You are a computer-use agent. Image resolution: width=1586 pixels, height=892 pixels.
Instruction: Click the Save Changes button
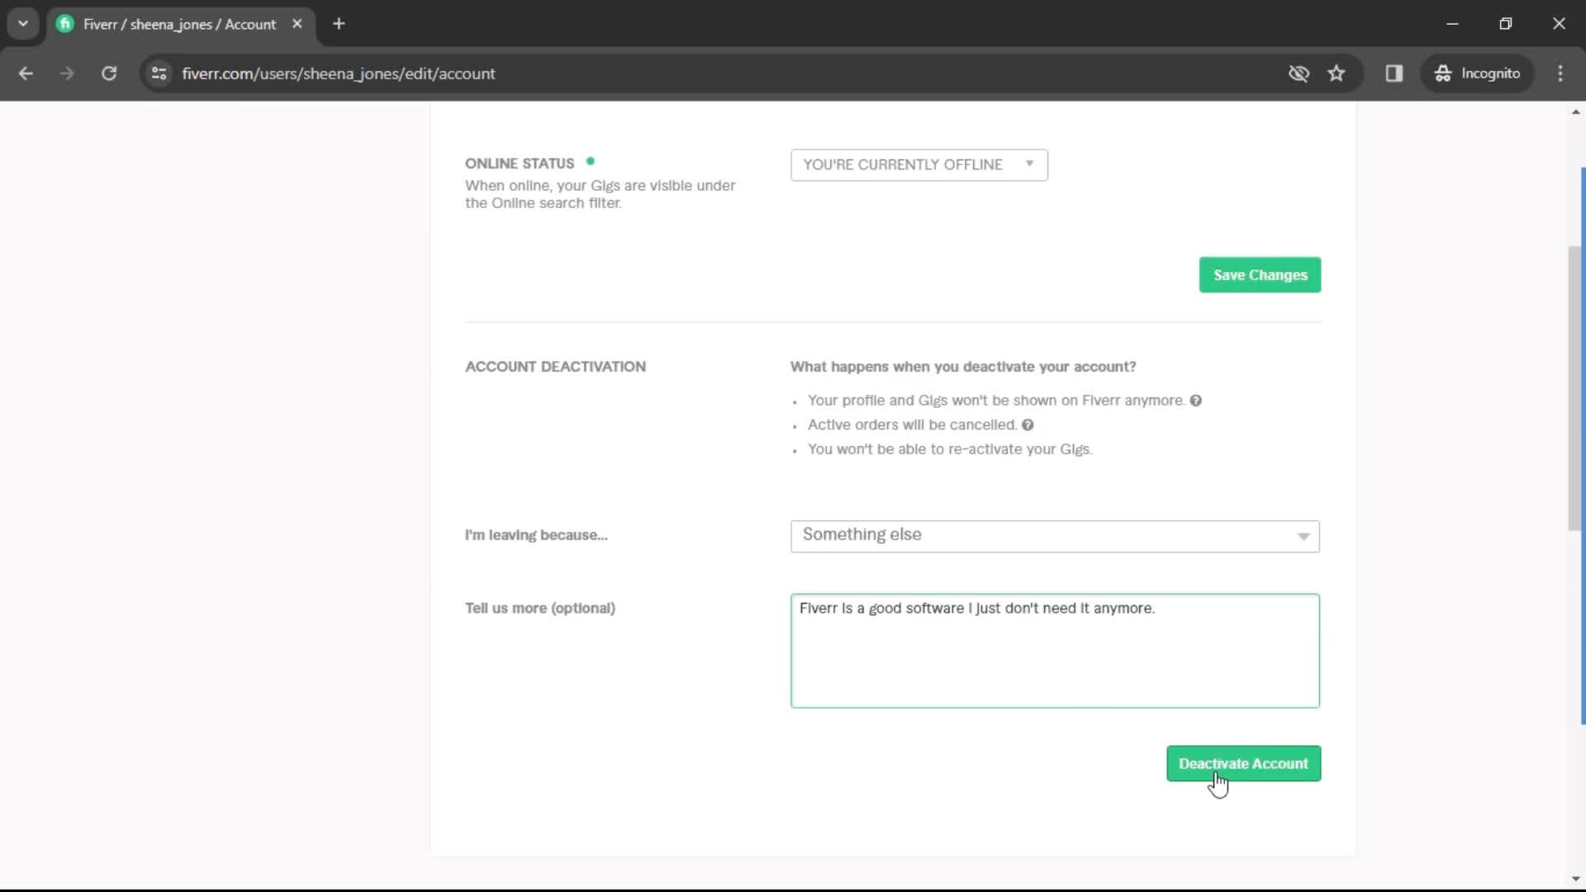point(1261,274)
